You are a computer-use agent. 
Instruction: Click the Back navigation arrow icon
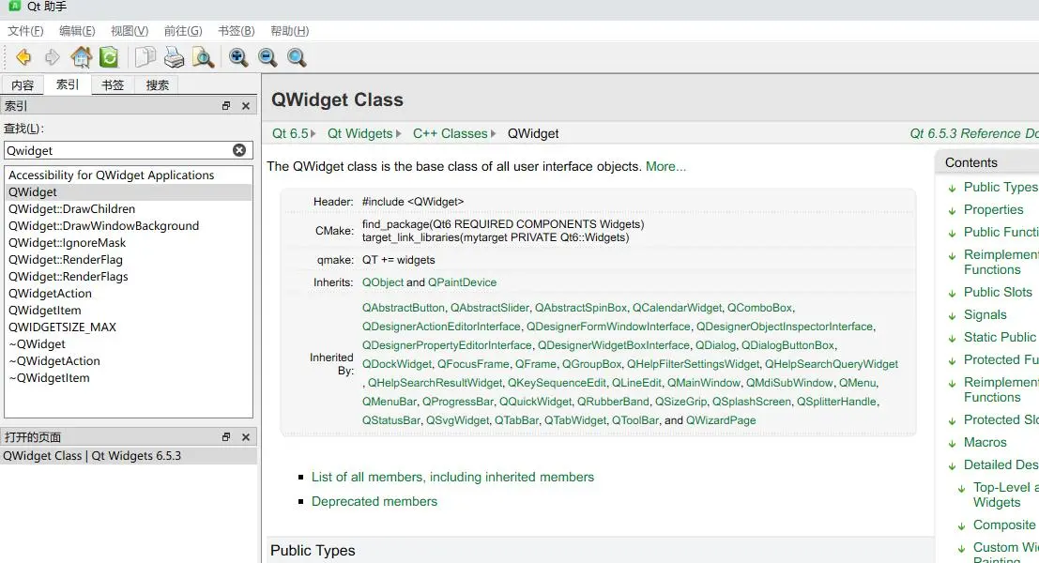click(x=23, y=57)
